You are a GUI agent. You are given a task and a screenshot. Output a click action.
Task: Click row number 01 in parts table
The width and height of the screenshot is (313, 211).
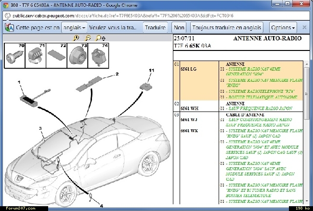pyautogui.click(x=176, y=64)
